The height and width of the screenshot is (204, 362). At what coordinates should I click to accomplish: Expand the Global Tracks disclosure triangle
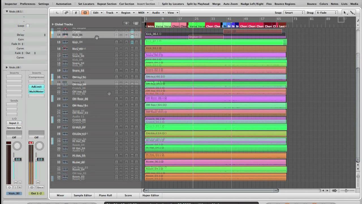coord(53,24)
